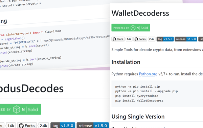Click the large N|Solid cube logo under odusDecodes
203x128 pixels.
click(x=17, y=109)
